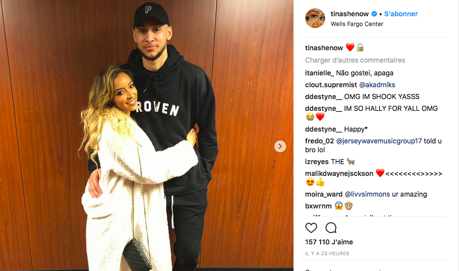The height and width of the screenshot is (271, 459).
Task: Click the main couple photo
Action: [x=146, y=135]
